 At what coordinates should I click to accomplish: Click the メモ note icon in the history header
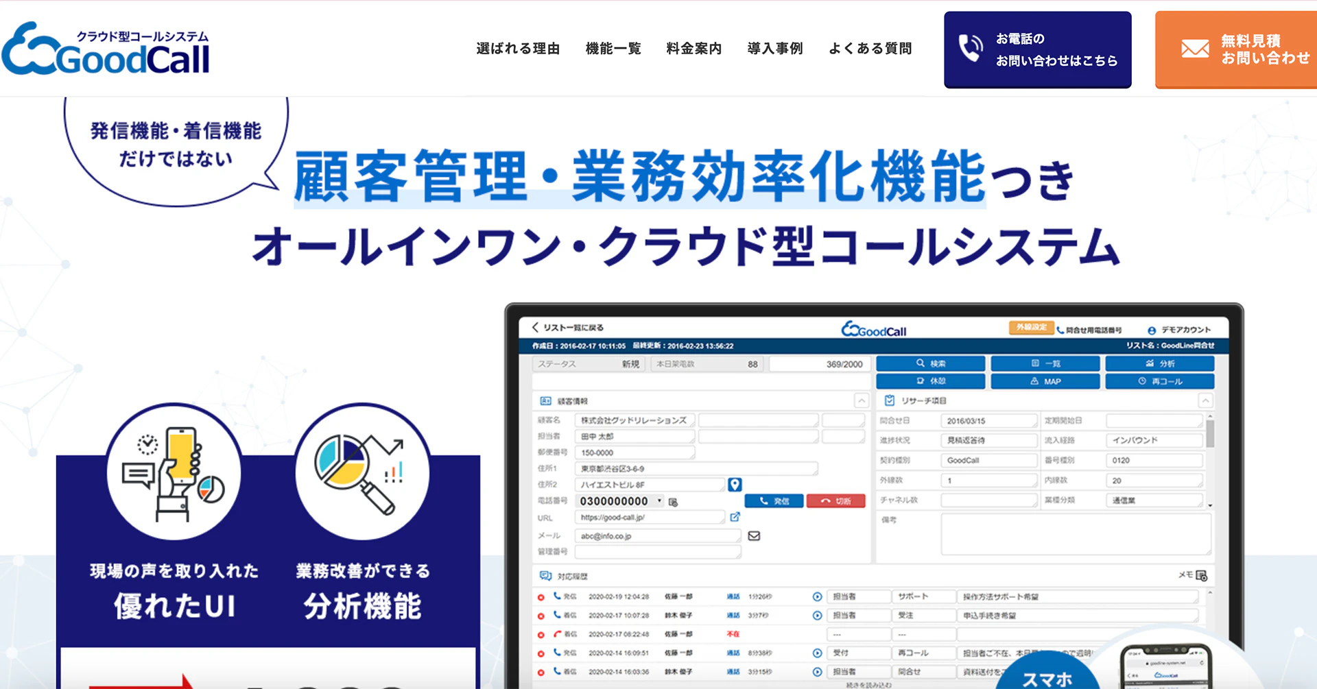click(x=1201, y=575)
